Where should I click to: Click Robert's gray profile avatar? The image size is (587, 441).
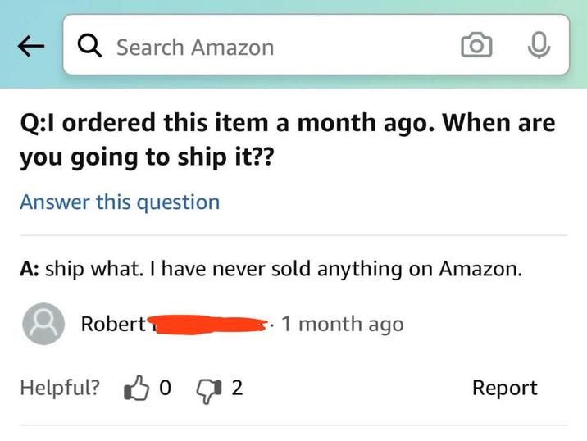[x=41, y=325]
